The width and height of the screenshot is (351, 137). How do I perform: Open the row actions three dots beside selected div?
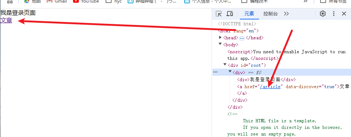coord(215,72)
